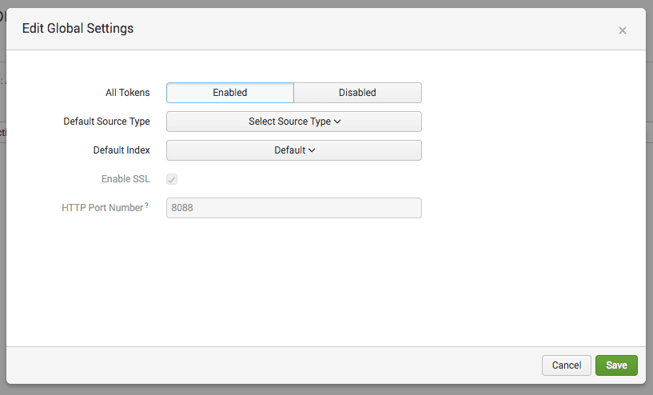Image resolution: width=653 pixels, height=395 pixels.
Task: Set All Tokens to Disabled
Action: [x=357, y=93]
